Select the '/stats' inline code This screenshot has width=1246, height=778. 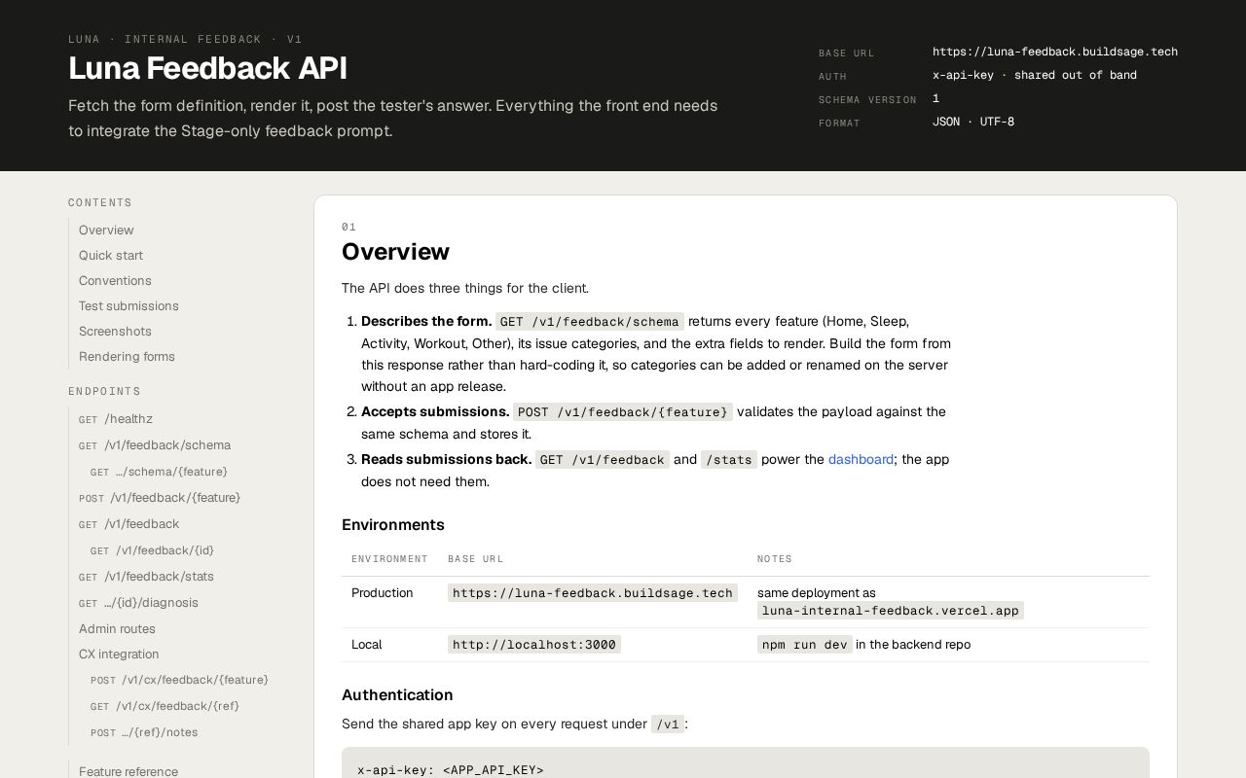coord(729,460)
